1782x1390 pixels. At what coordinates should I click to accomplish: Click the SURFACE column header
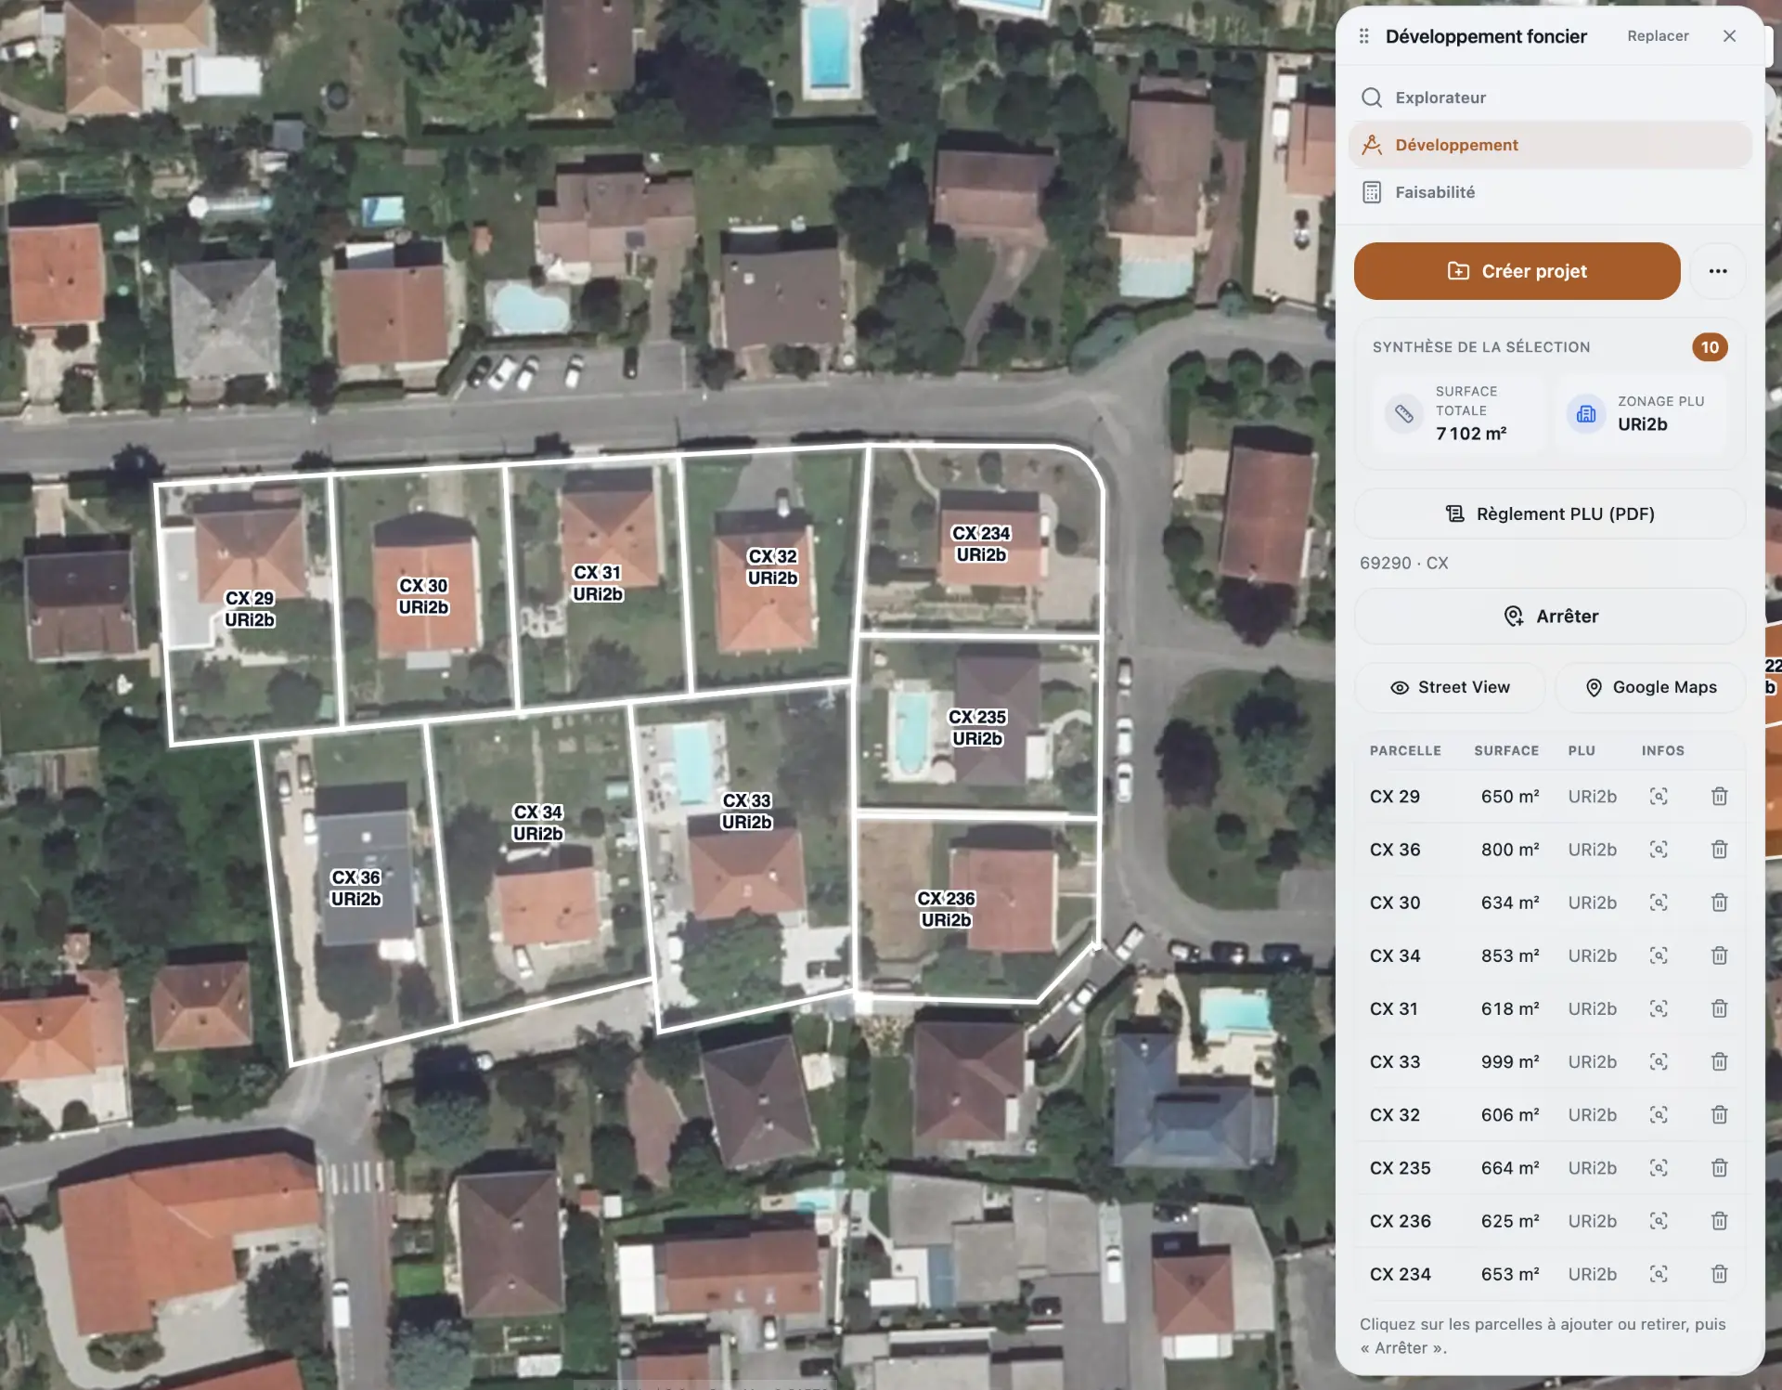(1506, 750)
